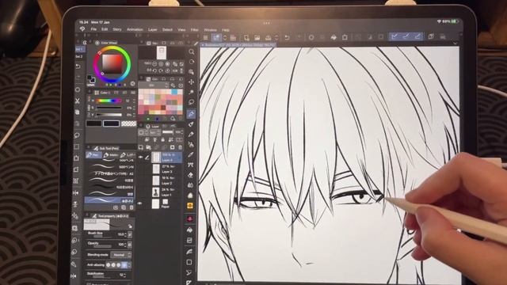The image size is (507, 285).
Task: Select the orange highlighted tool icon
Action: pyautogui.click(x=190, y=206)
